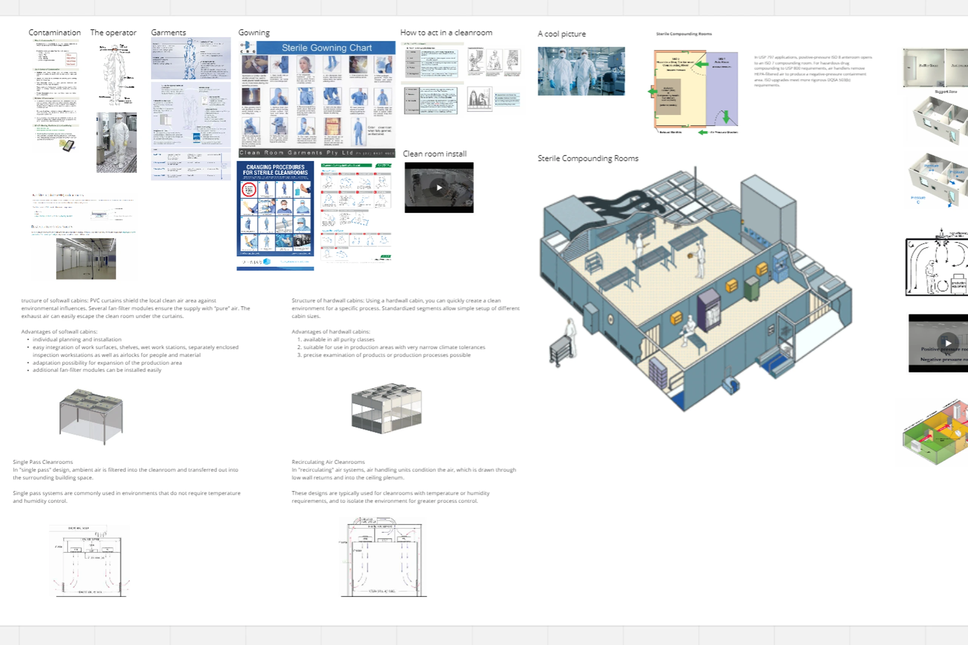This screenshot has width=968, height=645.
Task: Select 'The operator' heading text
Action: click(113, 32)
